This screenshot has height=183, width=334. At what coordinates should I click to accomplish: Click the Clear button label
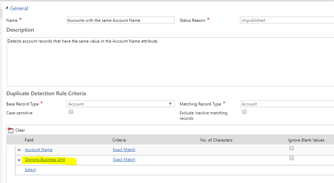point(20,130)
